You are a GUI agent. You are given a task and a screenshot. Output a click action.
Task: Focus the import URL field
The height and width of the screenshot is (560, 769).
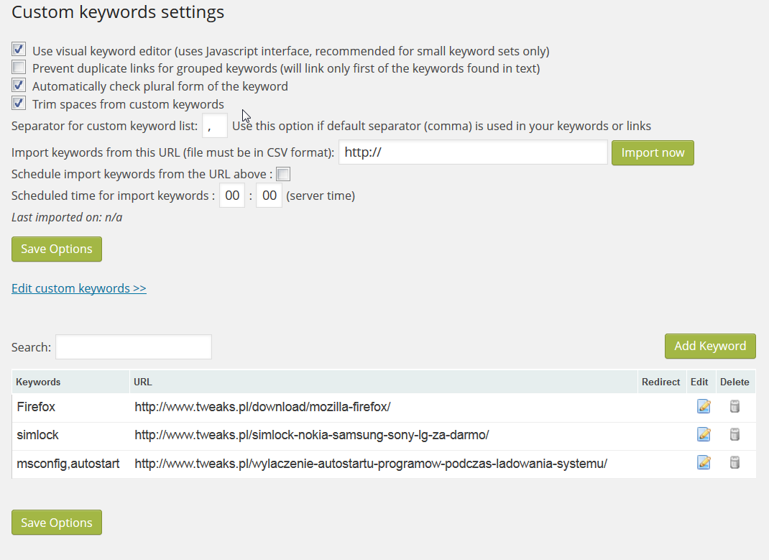click(x=474, y=152)
